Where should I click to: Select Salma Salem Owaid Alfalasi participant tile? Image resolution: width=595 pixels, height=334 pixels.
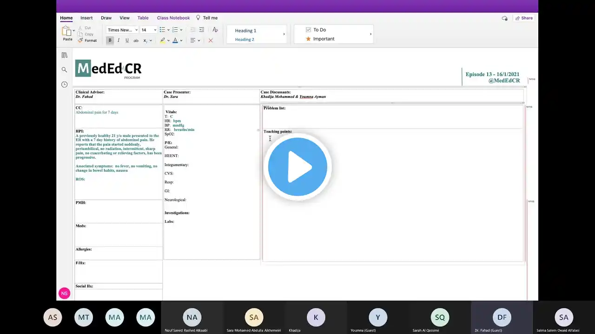(x=564, y=317)
